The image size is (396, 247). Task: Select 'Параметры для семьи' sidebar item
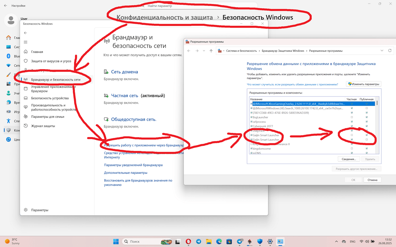tap(48, 117)
